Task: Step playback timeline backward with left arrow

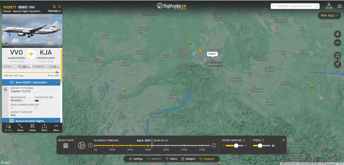Action: (90, 145)
